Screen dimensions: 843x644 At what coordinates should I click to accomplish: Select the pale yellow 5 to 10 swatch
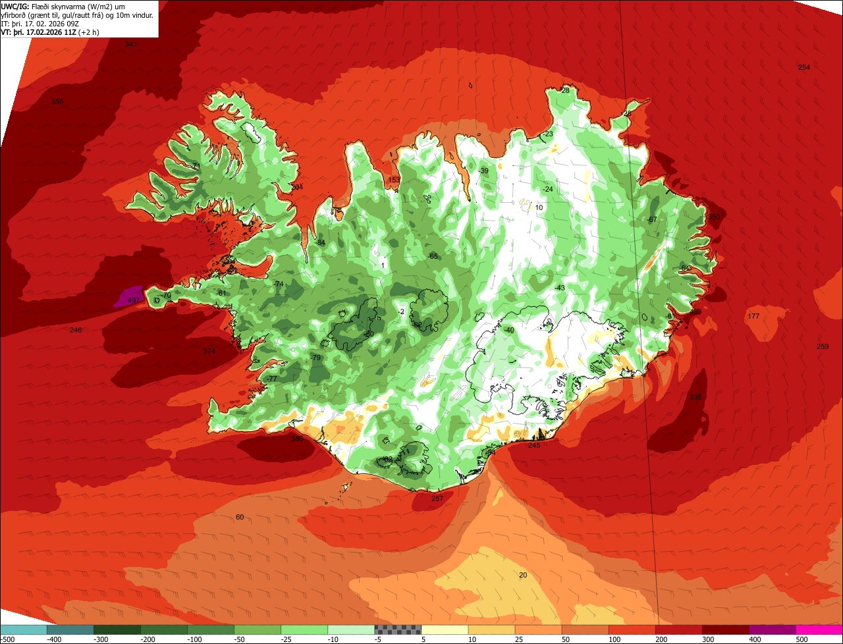tap(445, 630)
